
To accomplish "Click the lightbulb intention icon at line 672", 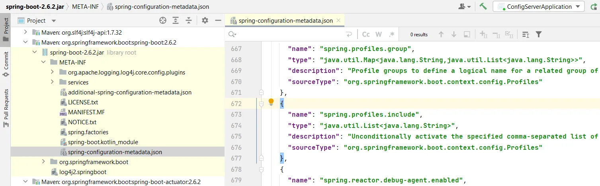I will 271,102.
